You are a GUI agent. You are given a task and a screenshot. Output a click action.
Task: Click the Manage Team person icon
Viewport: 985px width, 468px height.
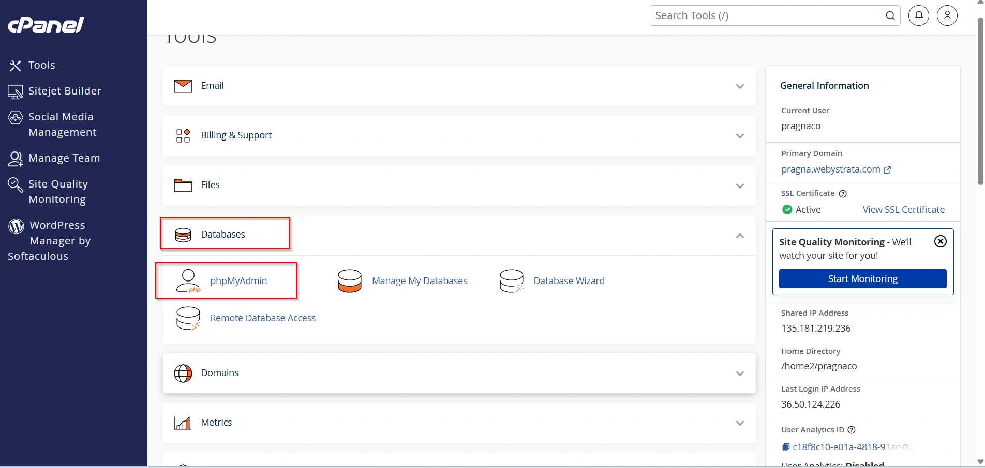pyautogui.click(x=15, y=159)
